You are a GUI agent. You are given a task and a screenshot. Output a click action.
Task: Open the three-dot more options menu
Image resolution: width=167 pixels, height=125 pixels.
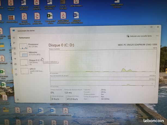157,36
